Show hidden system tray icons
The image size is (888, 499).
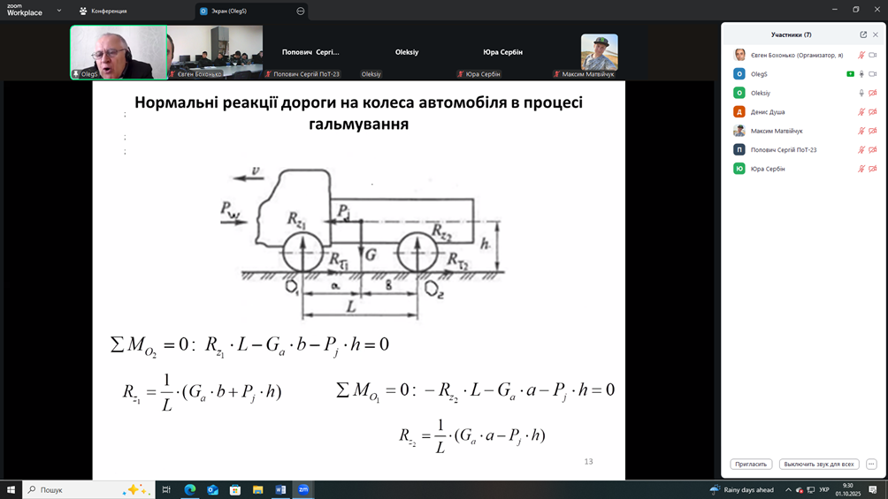[x=788, y=489]
